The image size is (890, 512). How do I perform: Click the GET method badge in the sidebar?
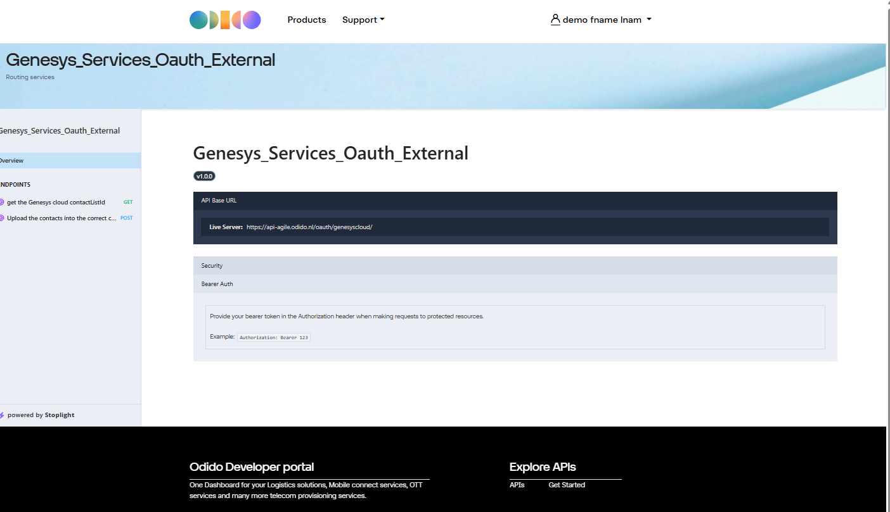pos(128,203)
